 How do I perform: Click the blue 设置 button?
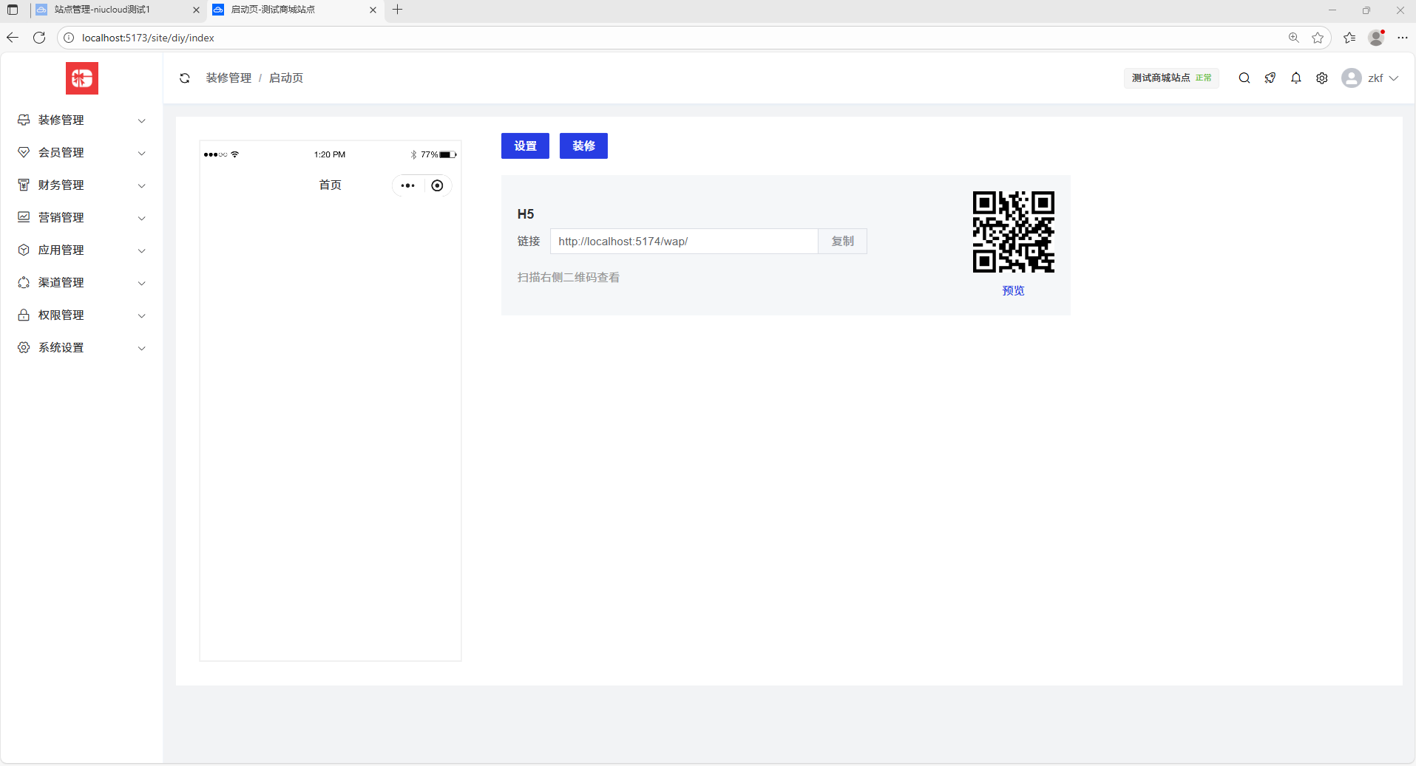525,146
